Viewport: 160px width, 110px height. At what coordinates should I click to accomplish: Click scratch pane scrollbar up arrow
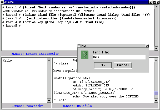tap(49, 60)
